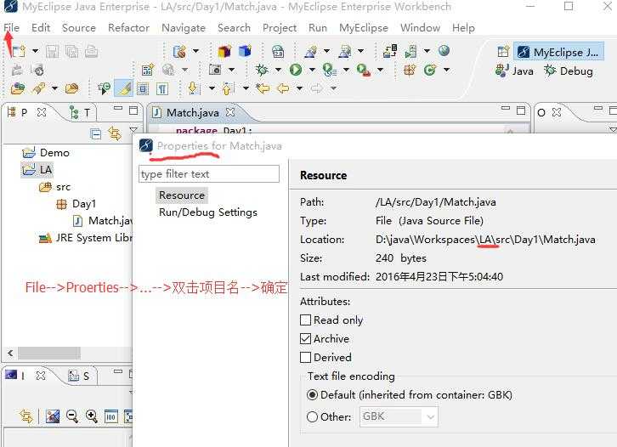This screenshot has width=617, height=447.
Task: Open the Previous Annotation dropdown arrow
Action: coord(246,88)
